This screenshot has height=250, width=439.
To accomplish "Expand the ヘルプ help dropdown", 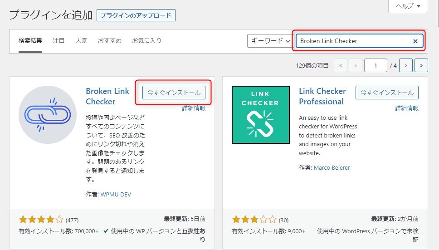I will [408, 6].
